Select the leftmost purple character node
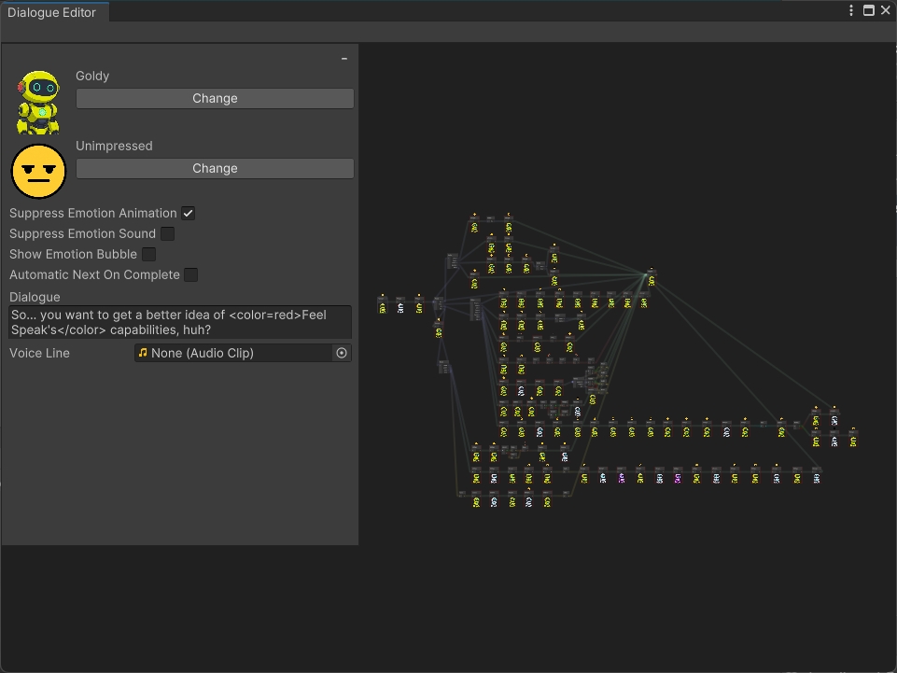The height and width of the screenshot is (673, 897). (622, 478)
